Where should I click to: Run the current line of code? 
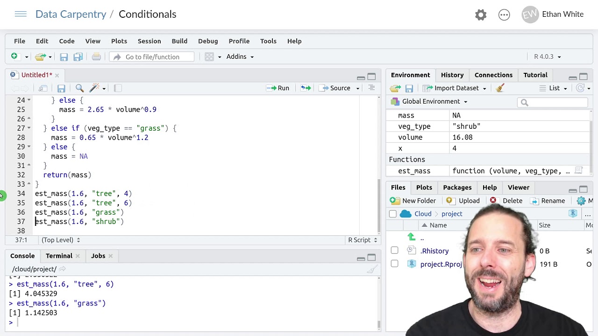(x=278, y=88)
